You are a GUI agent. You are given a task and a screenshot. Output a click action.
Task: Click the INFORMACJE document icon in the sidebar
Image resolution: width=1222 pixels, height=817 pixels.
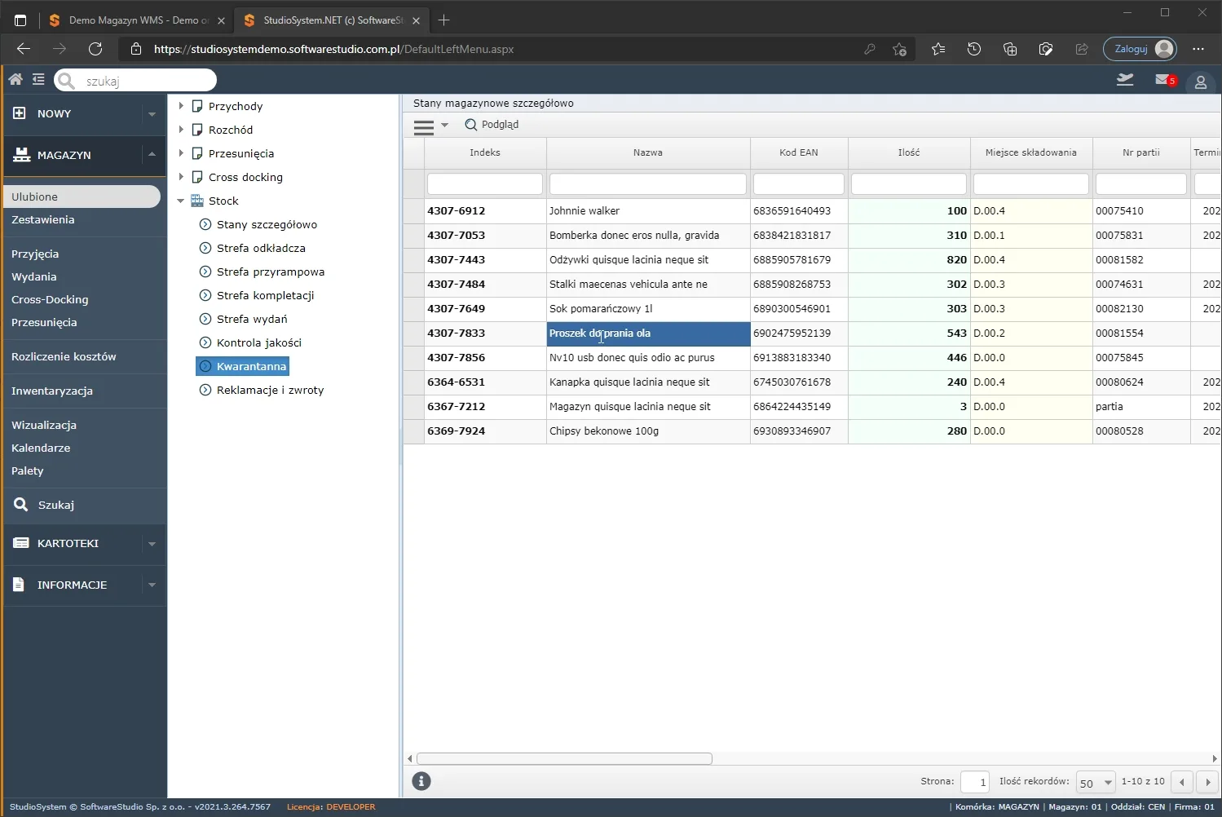pyautogui.click(x=20, y=585)
